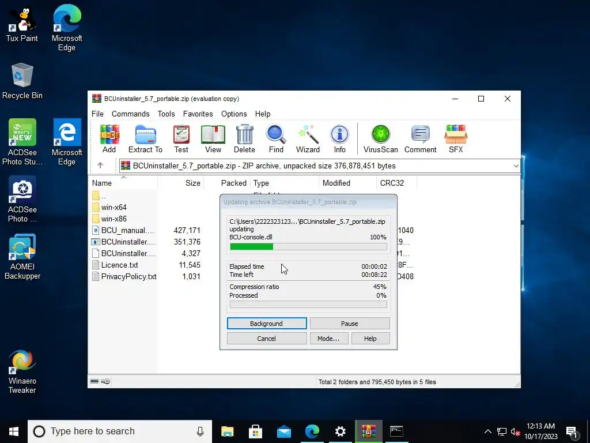Viewport: 590px width, 443px height.
Task: Open the Comment tool
Action: coord(420,138)
